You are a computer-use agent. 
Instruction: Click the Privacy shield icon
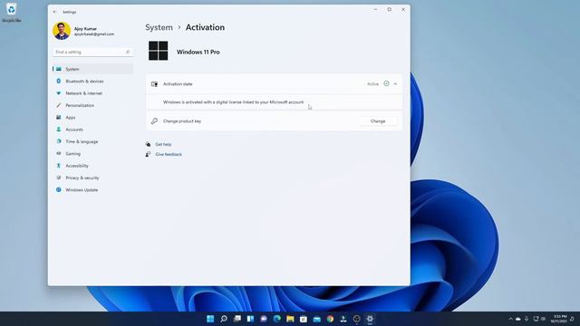(58, 177)
